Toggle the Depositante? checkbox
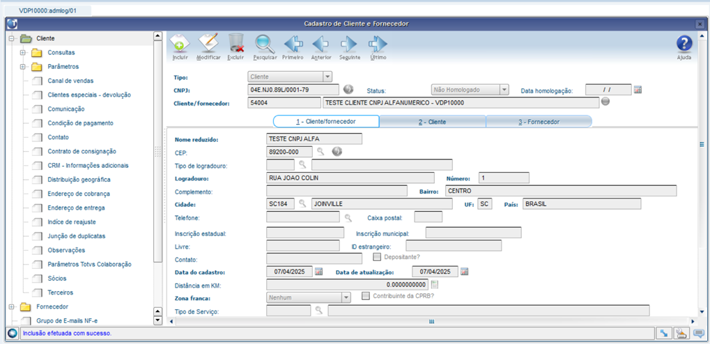This screenshot has width=710, height=344. [377, 257]
